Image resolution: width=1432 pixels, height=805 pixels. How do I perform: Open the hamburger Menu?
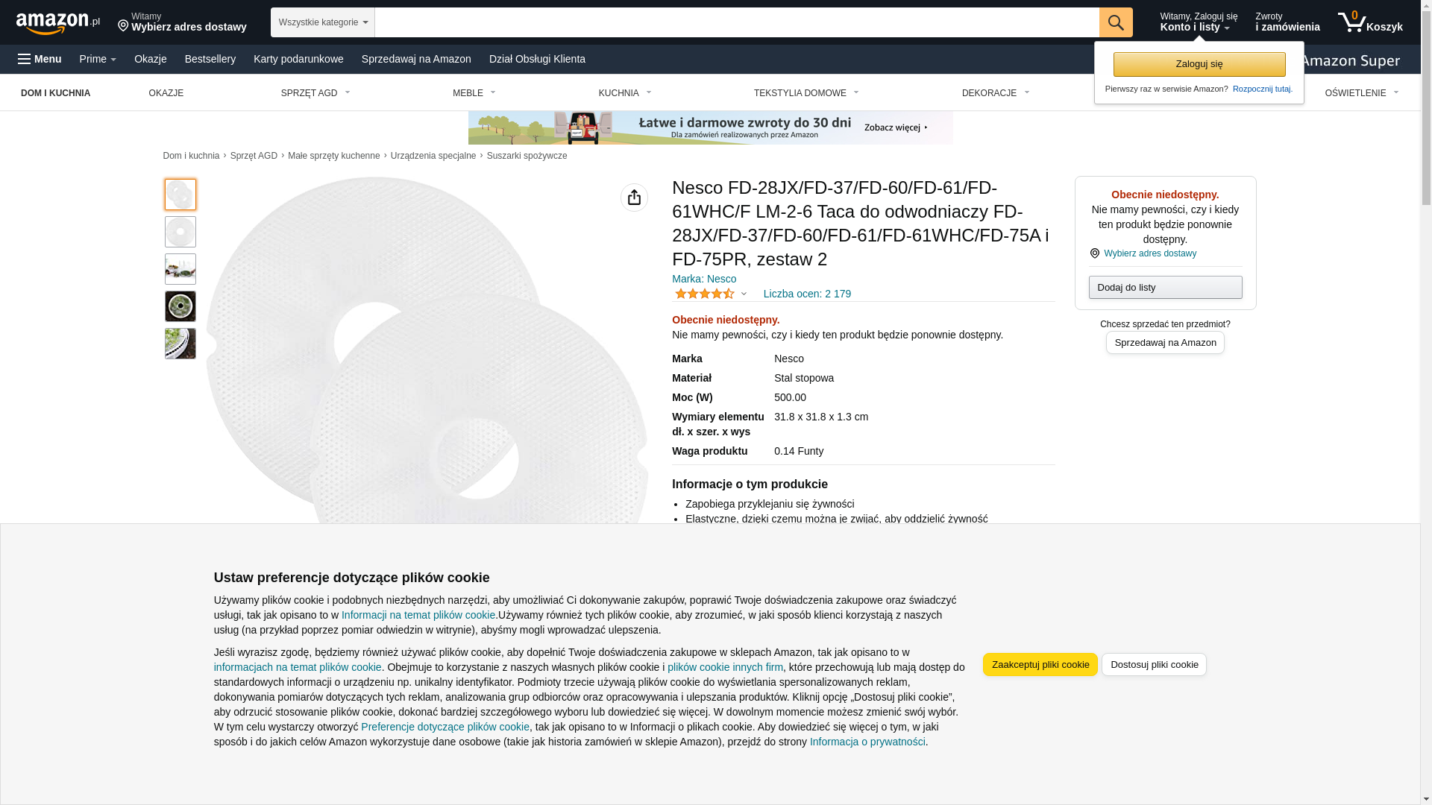[40, 59]
